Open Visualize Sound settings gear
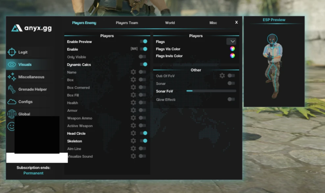Image resolution: width=325 pixels, height=193 pixels. click(133, 156)
